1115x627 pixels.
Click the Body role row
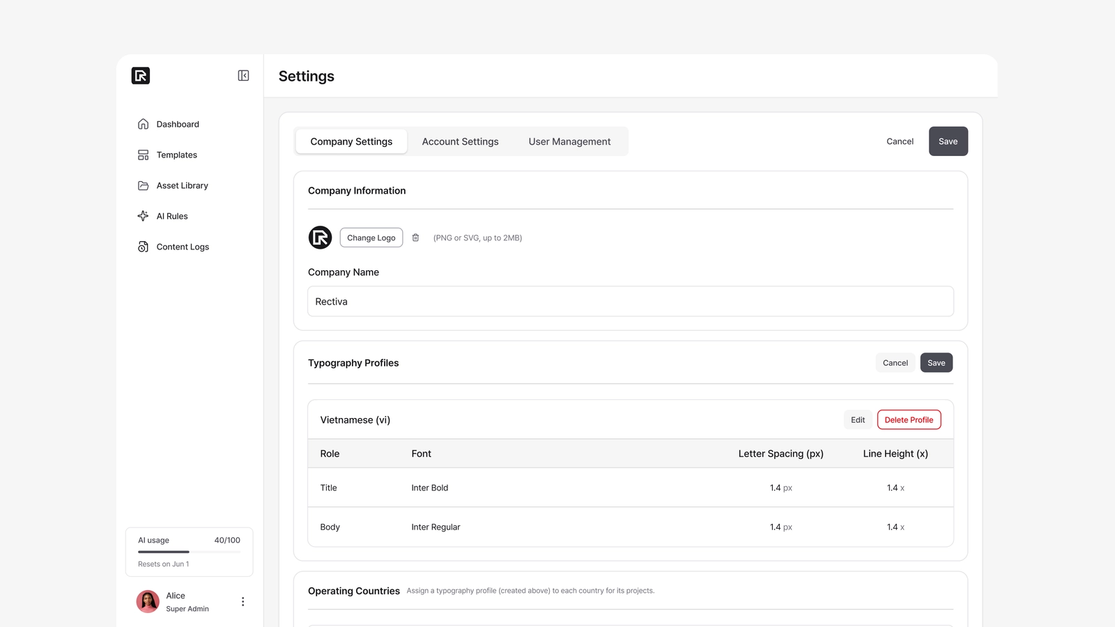coord(631,527)
